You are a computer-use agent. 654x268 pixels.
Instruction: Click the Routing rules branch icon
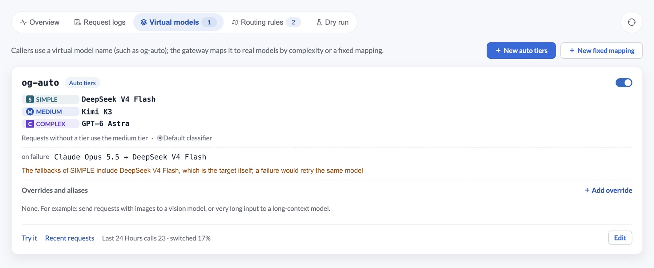(235, 22)
